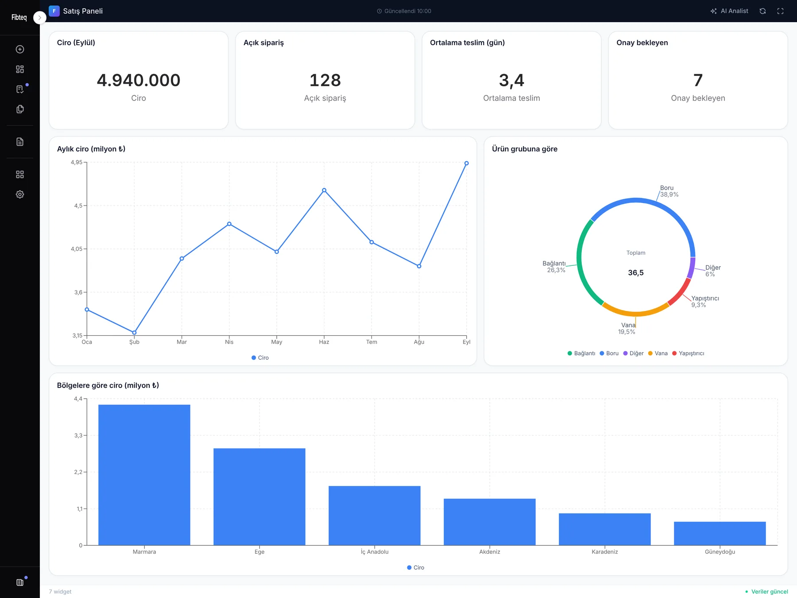Click the 128 Açık sipariş value
This screenshot has height=598, width=797.
point(325,80)
